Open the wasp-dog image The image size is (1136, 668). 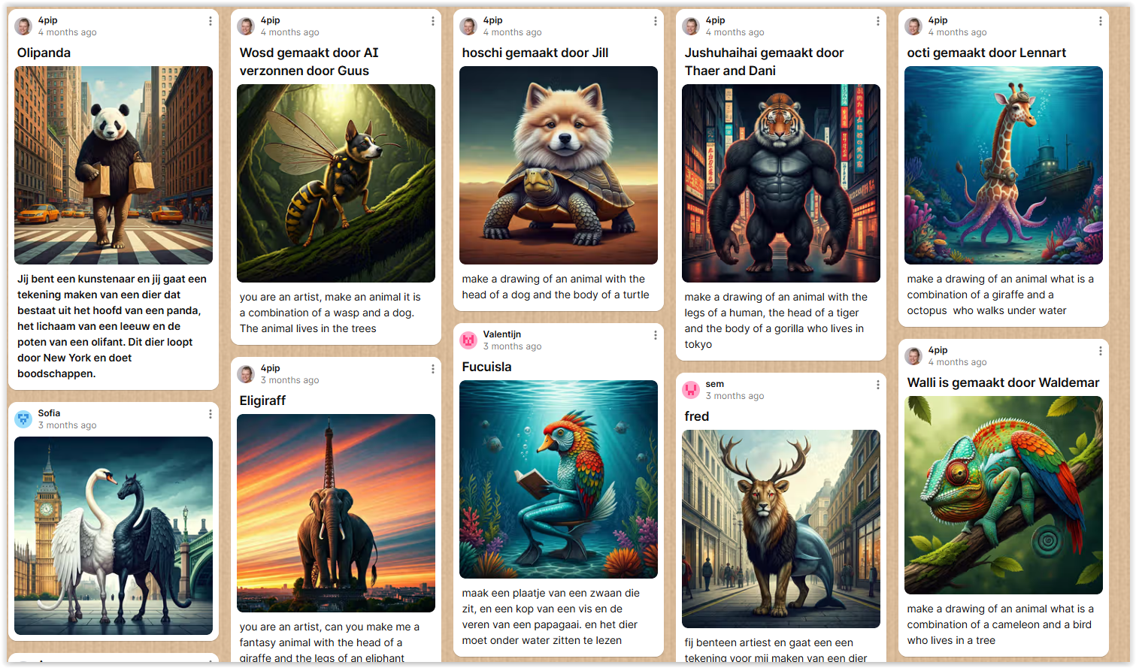click(x=336, y=183)
